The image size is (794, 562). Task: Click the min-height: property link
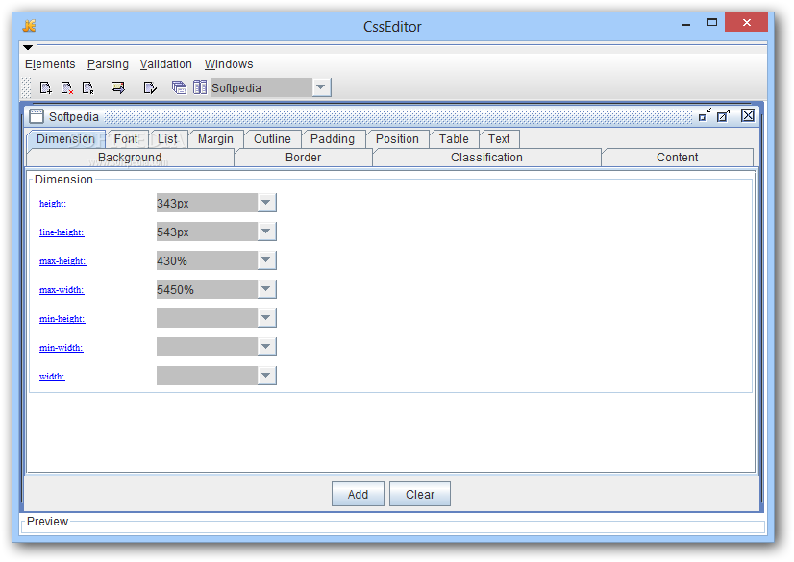pos(62,319)
